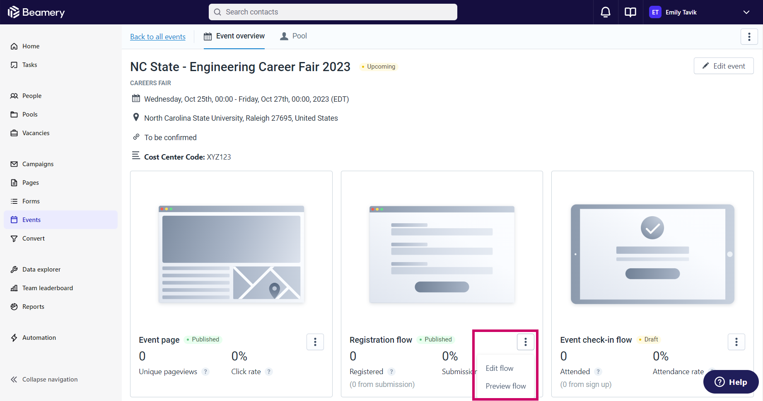
Task: Open the book documentation icon
Action: [x=630, y=12]
